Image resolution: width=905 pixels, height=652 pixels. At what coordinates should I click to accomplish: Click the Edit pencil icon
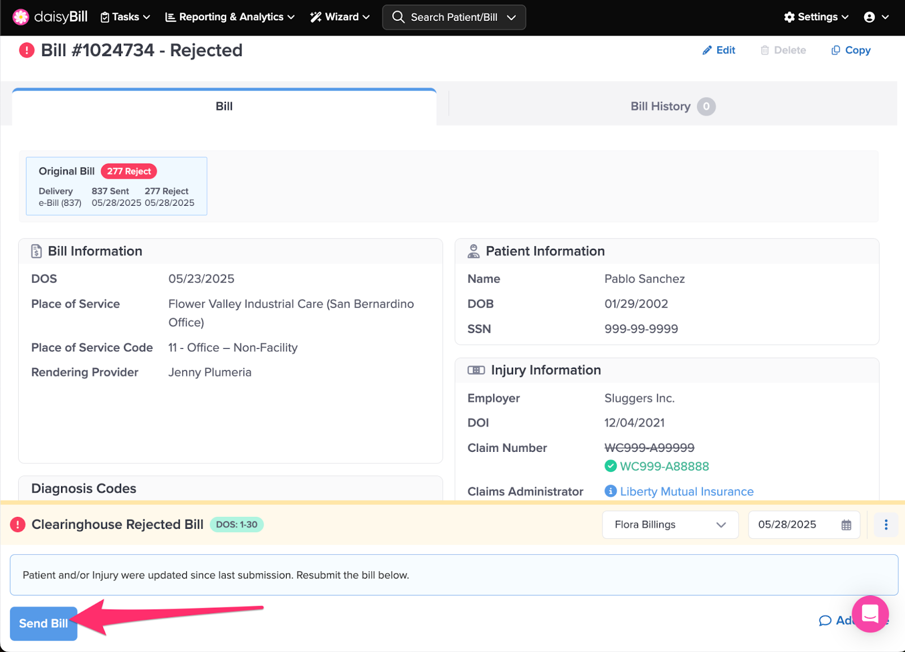(707, 50)
